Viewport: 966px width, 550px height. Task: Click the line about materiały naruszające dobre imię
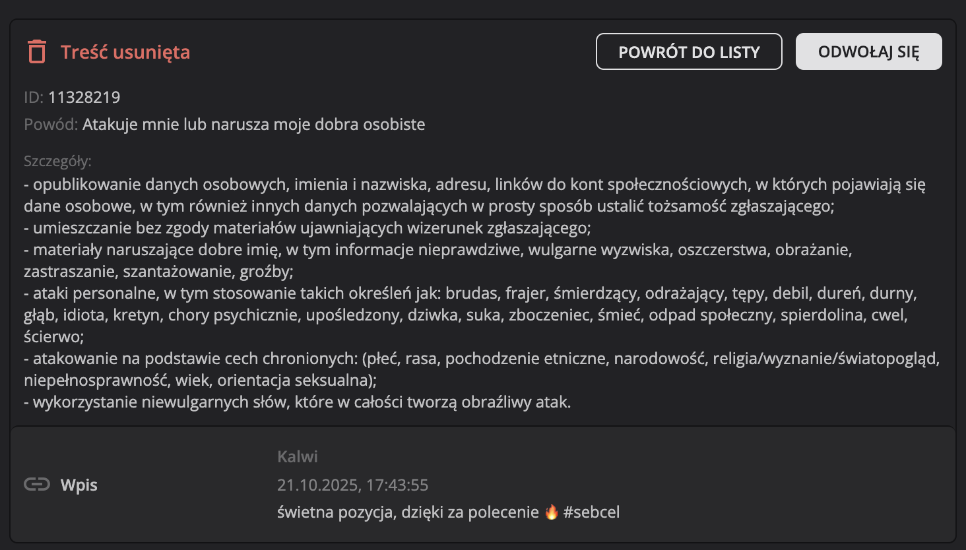[x=437, y=250]
